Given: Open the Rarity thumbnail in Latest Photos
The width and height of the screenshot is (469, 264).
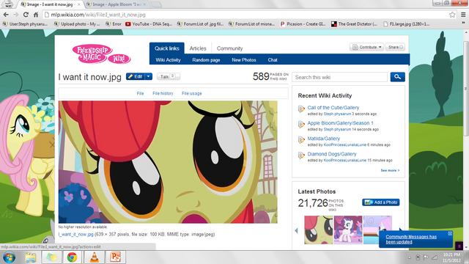Looking at the screenshot, I should [348, 230].
